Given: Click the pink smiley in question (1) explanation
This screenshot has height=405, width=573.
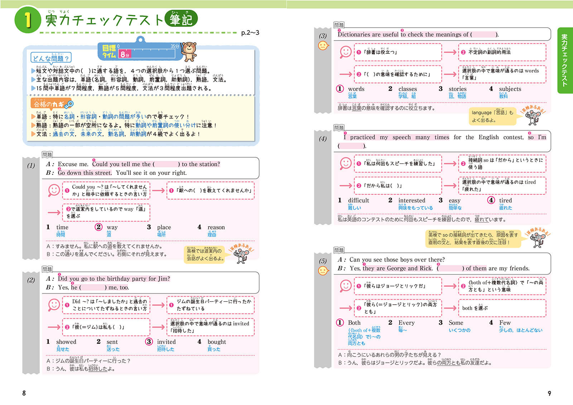Looking at the screenshot, I should [x=54, y=190].
